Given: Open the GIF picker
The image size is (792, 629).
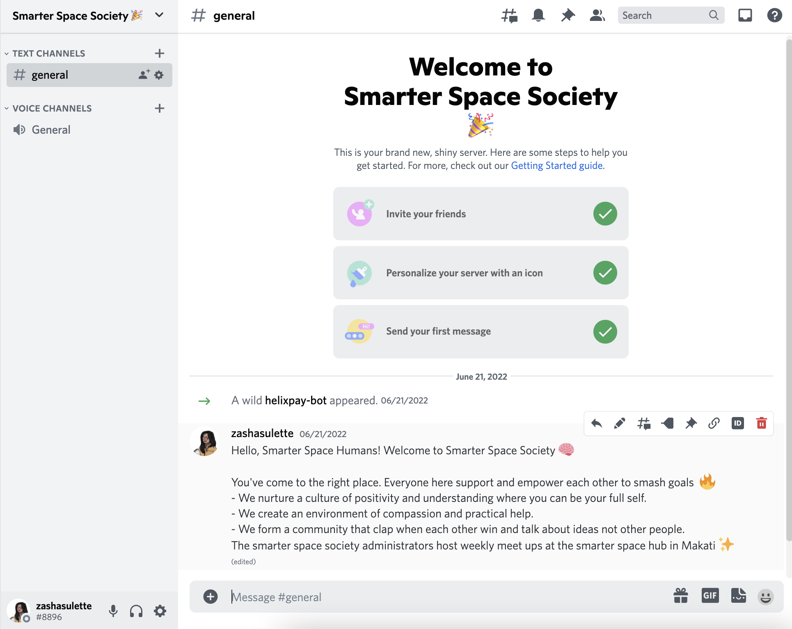Looking at the screenshot, I should 710,596.
